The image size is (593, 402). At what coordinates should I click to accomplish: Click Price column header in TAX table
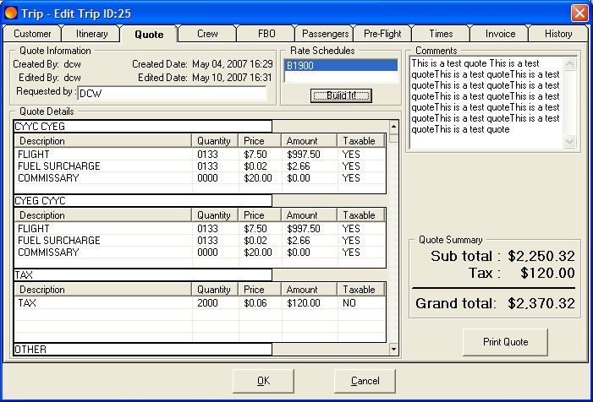point(260,290)
